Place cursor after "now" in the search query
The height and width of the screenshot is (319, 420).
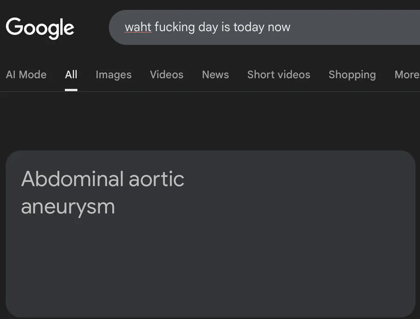(291, 28)
